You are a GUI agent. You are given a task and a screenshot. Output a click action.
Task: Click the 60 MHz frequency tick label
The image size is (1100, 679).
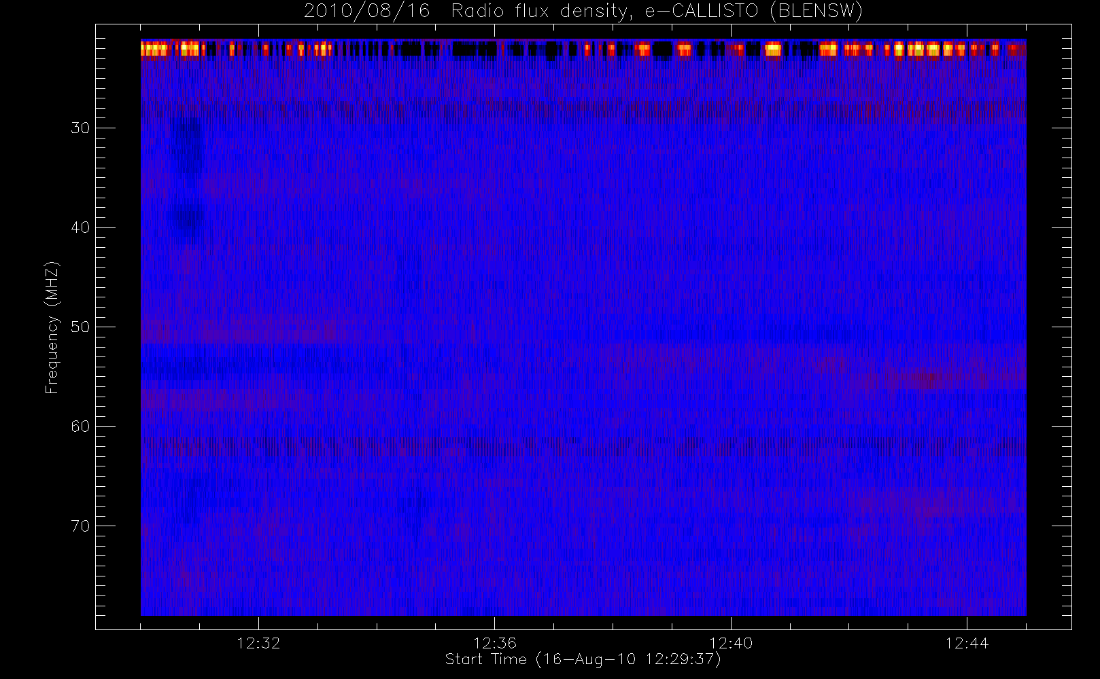pyautogui.click(x=80, y=426)
